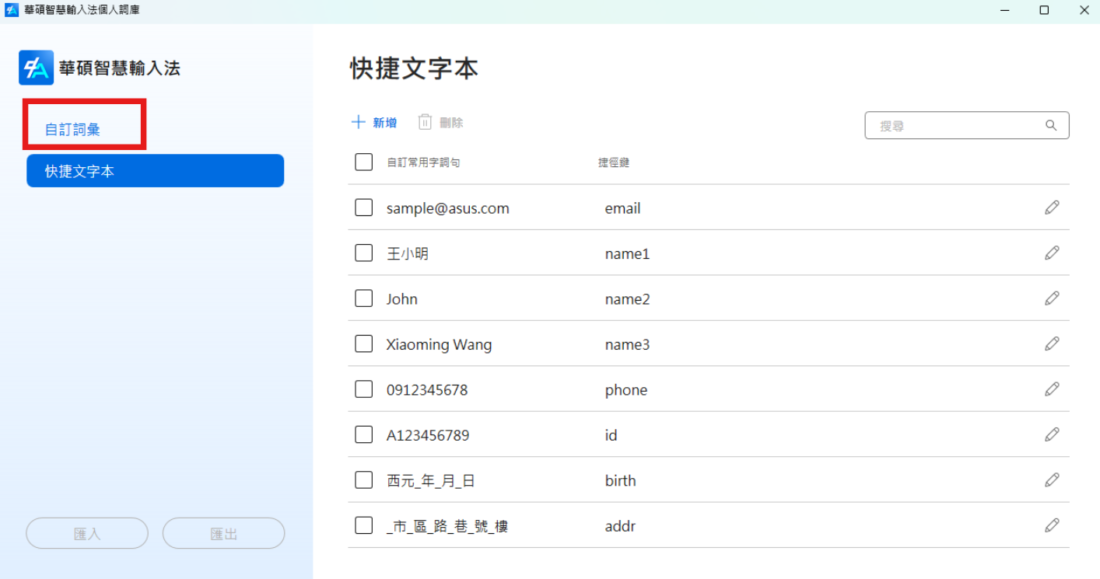Click the sample@asus.com phrase text

click(447, 208)
